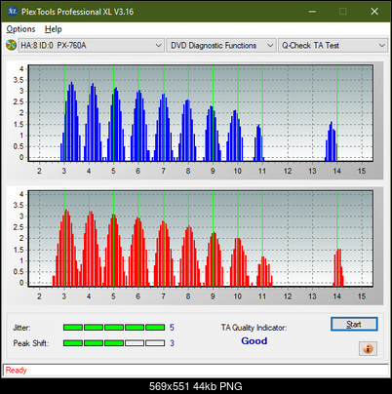
Task: Click the Jitter label
Action: click(x=21, y=328)
